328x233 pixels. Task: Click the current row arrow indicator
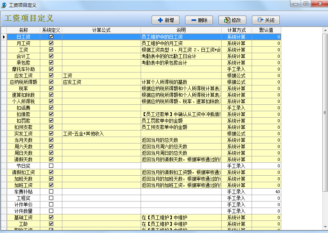point(4,37)
